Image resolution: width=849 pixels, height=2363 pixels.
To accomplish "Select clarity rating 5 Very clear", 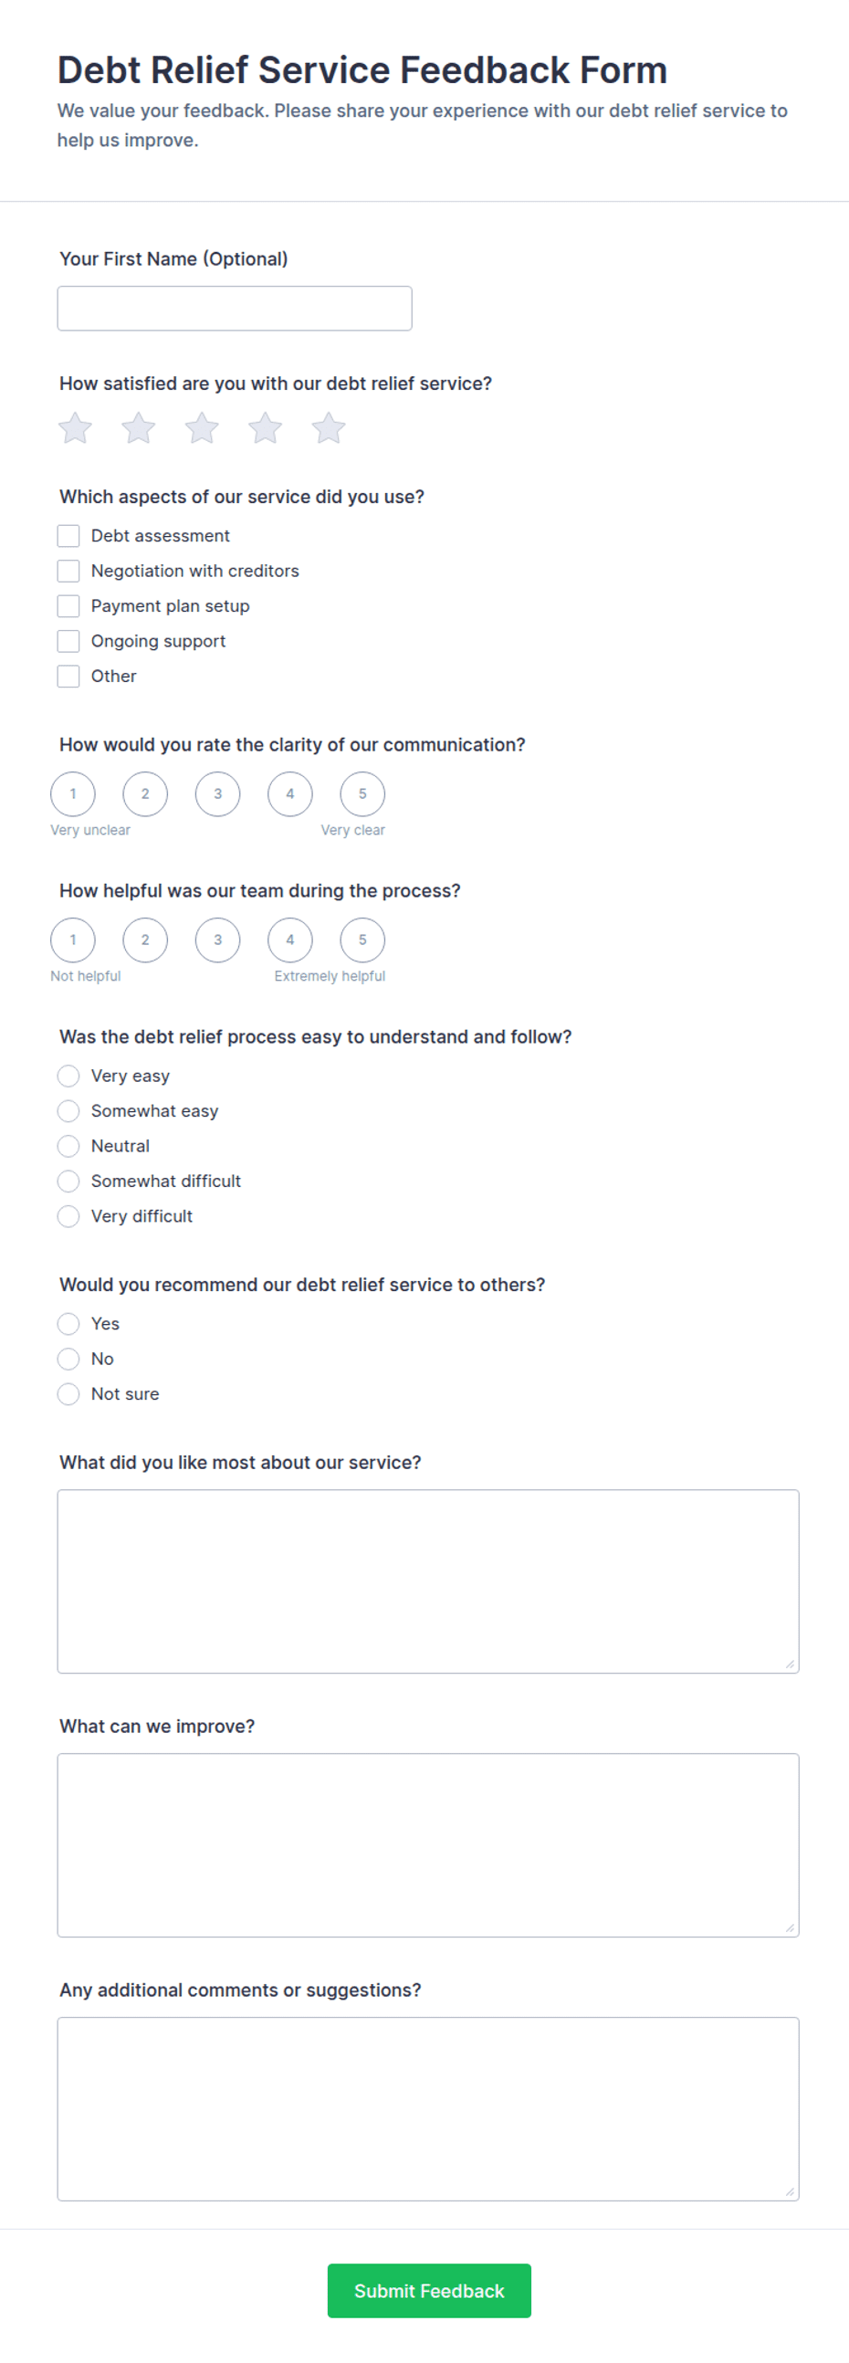I will click(x=362, y=793).
